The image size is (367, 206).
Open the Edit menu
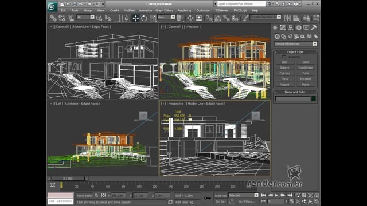tap(63, 10)
